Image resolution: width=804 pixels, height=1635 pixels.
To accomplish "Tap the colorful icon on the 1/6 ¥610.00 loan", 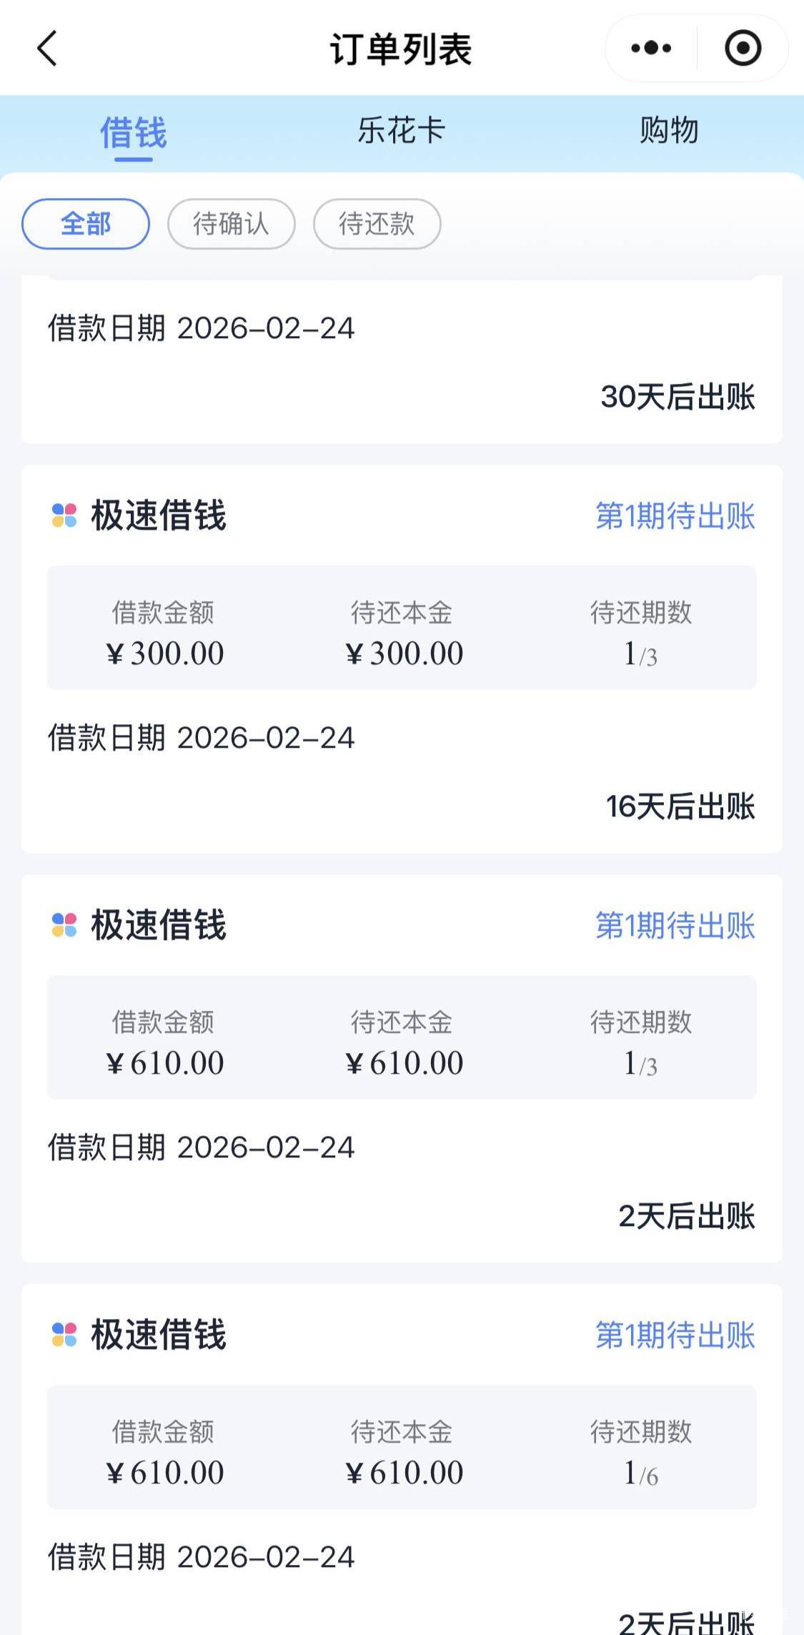I will tap(64, 1335).
